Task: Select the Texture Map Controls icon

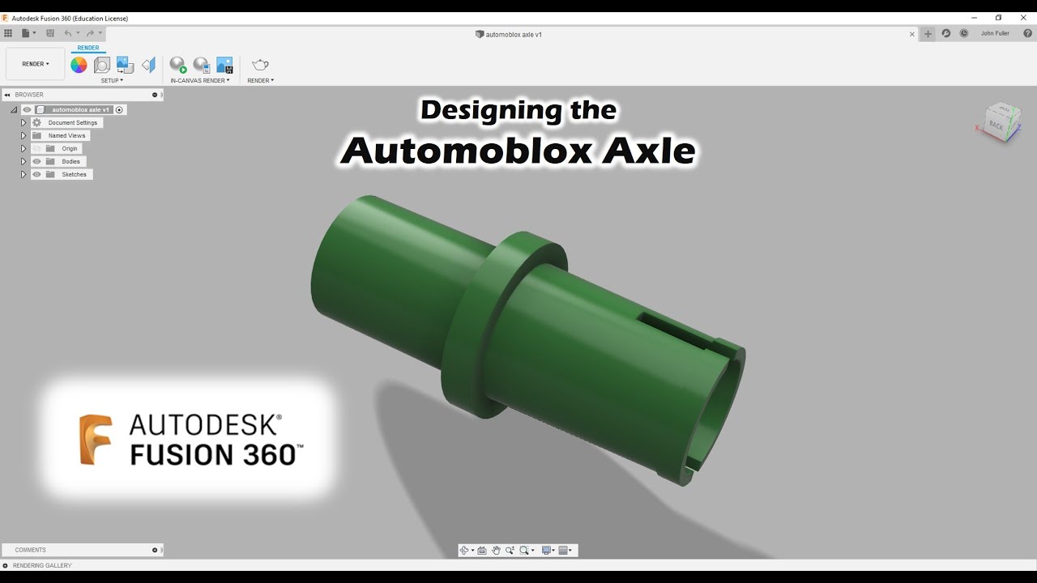Action: click(x=148, y=65)
